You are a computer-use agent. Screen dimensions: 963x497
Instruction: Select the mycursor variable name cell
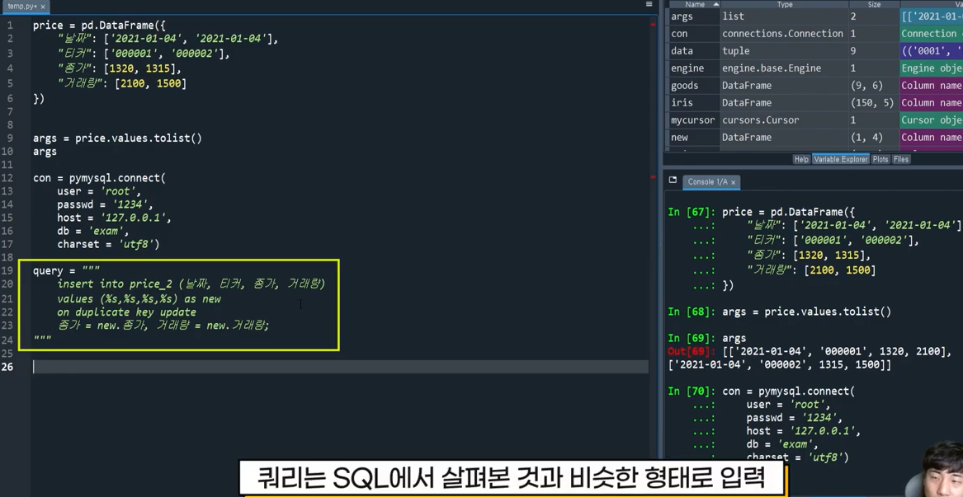(693, 120)
